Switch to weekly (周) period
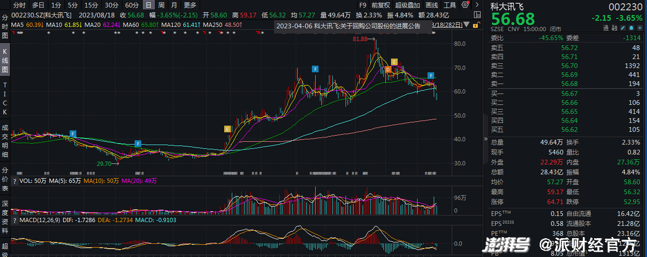The height and width of the screenshot is (257, 647). [161, 5]
